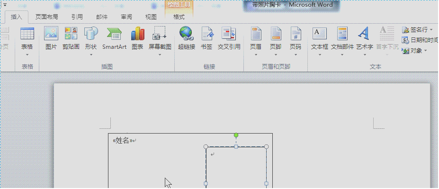Open the 剪贴画 clip art icon
The image size is (439, 189).
pyautogui.click(x=71, y=34)
